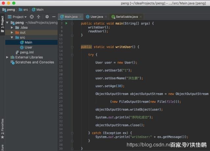
Task: Close the Serializable.java tab
Action: 141,17
